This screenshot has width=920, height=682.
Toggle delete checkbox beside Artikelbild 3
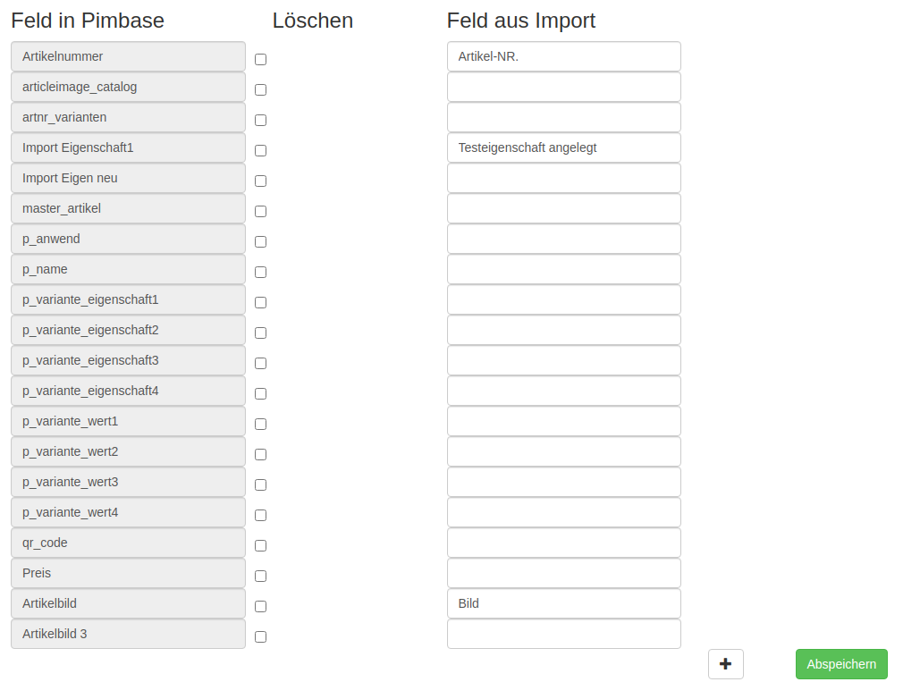coord(260,637)
